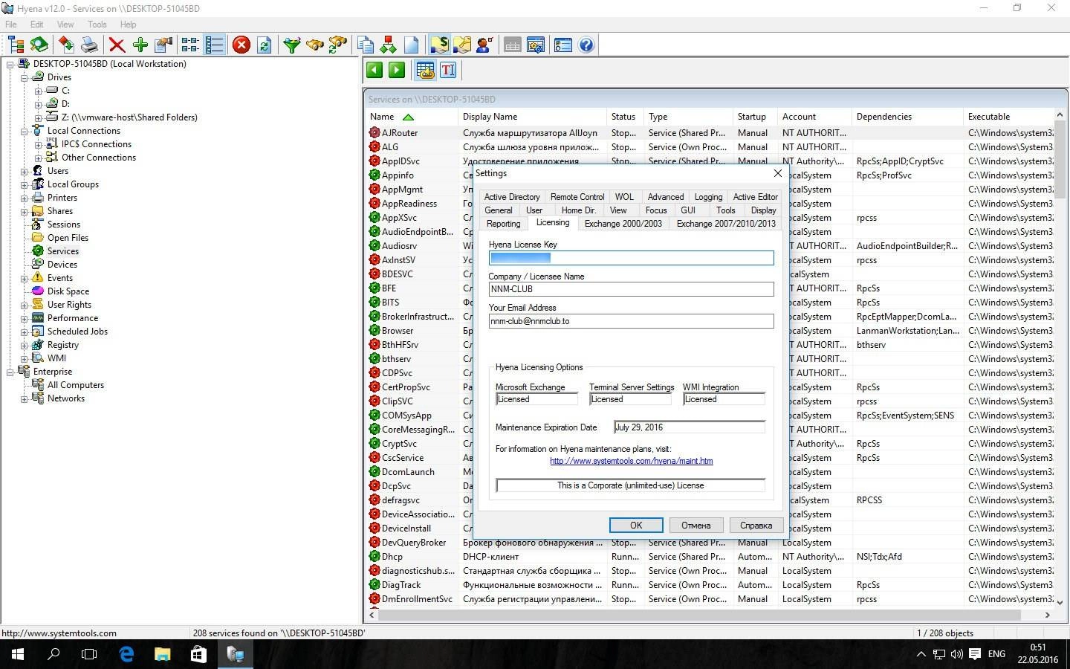Click the options list window icon
The image size is (1070, 669).
563,45
